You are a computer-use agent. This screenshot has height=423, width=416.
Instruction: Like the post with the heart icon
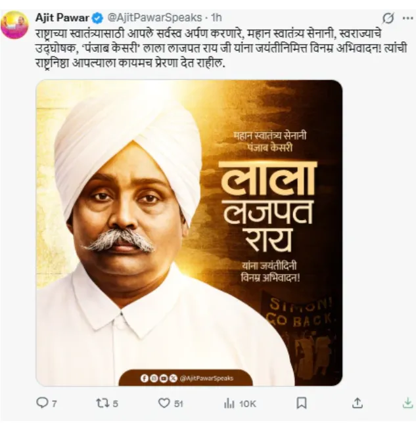click(x=164, y=403)
